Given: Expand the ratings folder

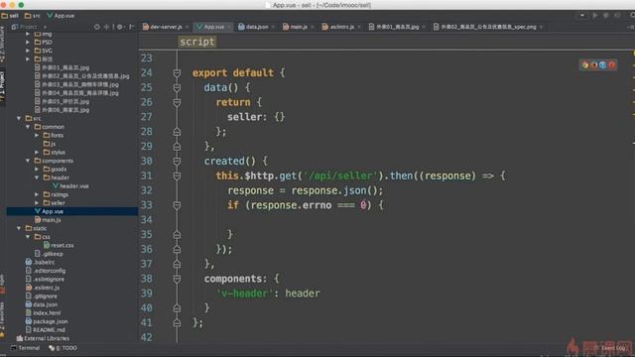Looking at the screenshot, I should pos(37,194).
